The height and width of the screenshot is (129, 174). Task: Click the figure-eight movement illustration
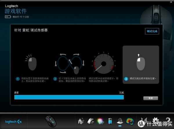(x=70, y=64)
